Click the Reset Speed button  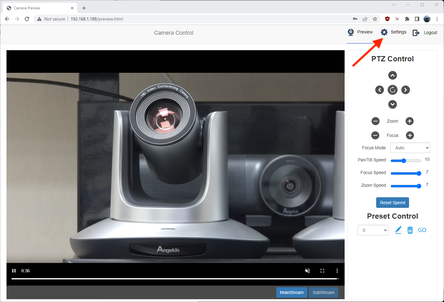pyautogui.click(x=392, y=203)
